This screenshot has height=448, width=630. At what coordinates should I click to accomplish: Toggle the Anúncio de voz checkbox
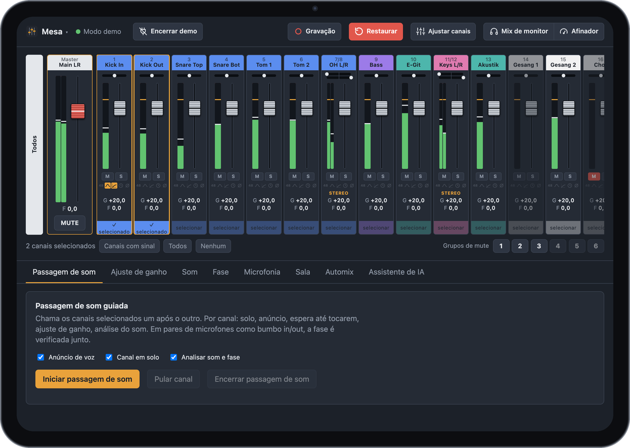tap(40, 357)
